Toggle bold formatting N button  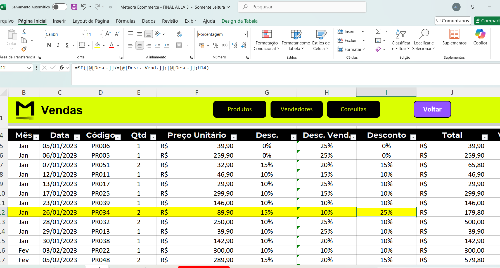point(49,45)
